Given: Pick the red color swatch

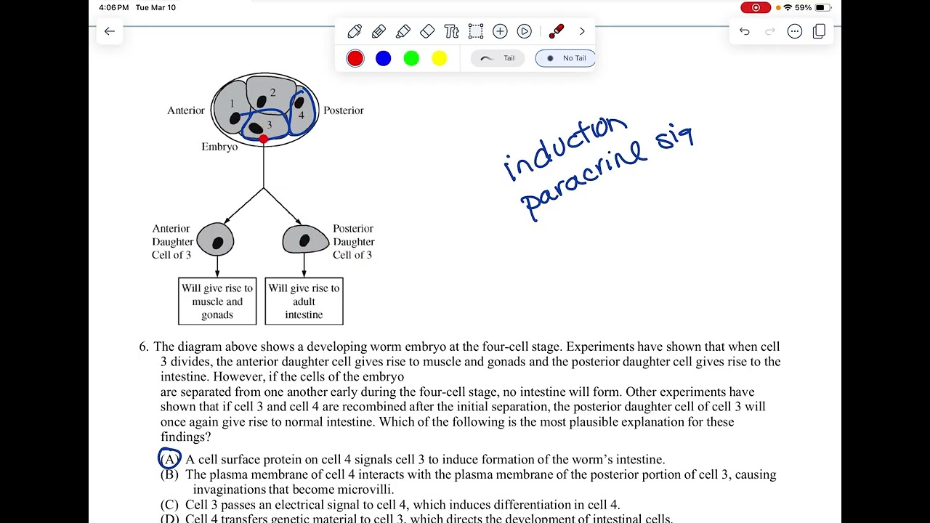Looking at the screenshot, I should pos(355,58).
